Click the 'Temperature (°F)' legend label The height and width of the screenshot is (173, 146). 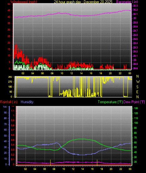point(110,102)
